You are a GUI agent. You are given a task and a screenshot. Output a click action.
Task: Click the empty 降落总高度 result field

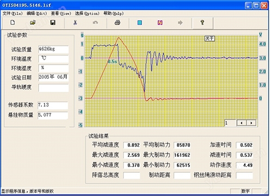tap(132, 175)
